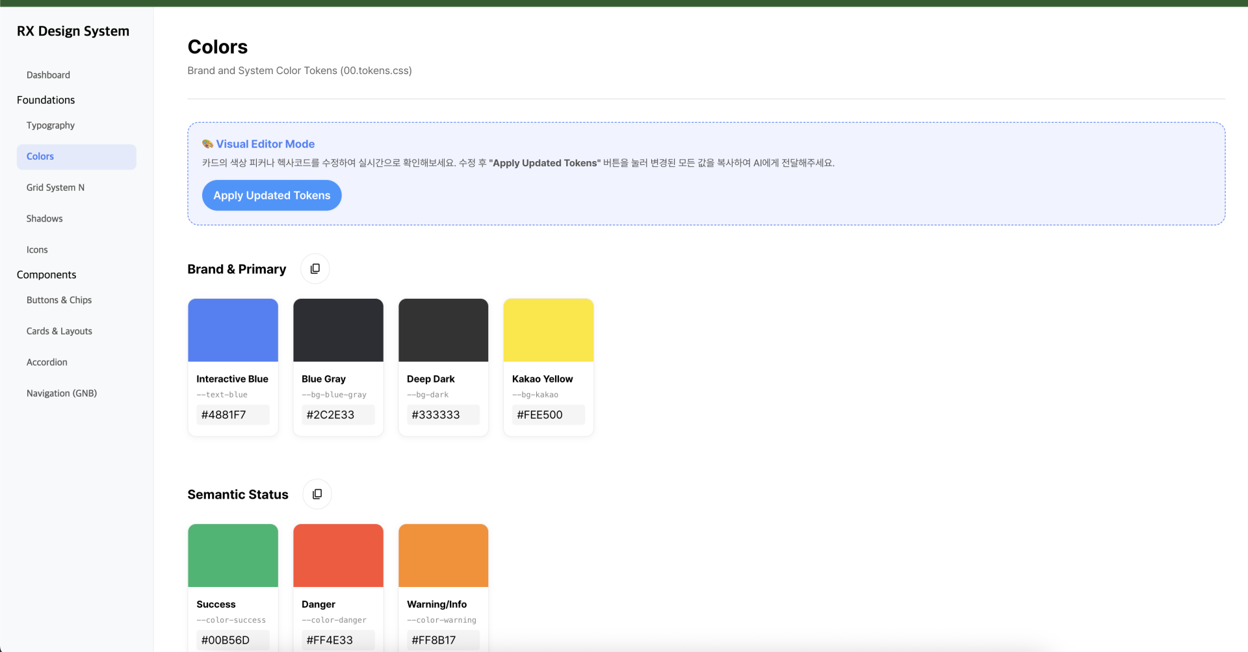
Task: Copy the Brand & Primary color tokens
Action: [315, 269]
